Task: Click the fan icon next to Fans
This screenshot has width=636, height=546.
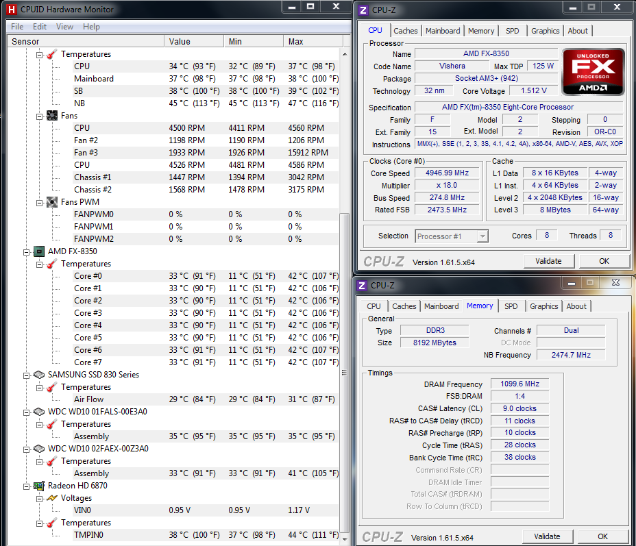Action: tap(52, 116)
